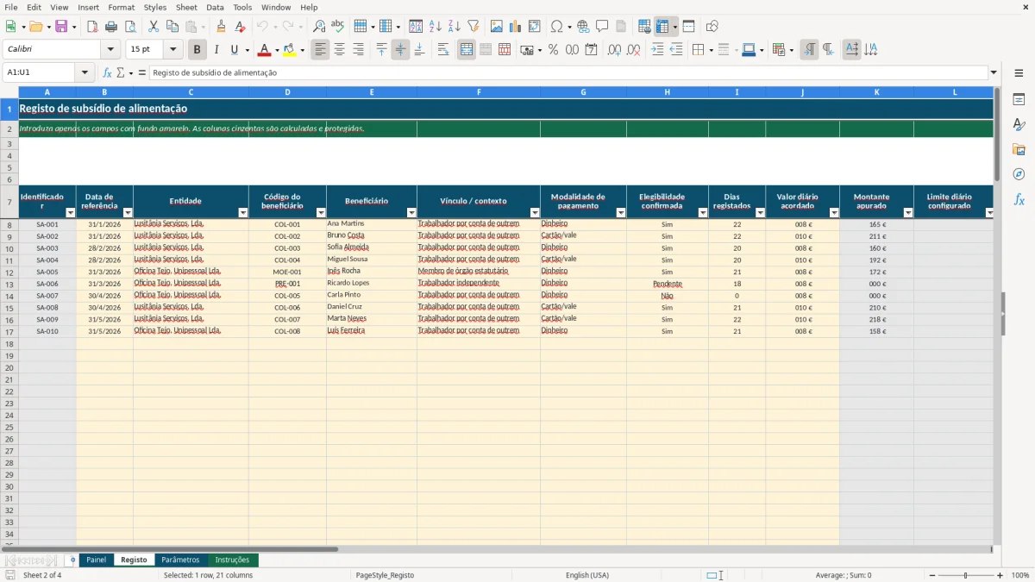Open Find and Replace
The image size is (1035, 582).
pos(319,27)
